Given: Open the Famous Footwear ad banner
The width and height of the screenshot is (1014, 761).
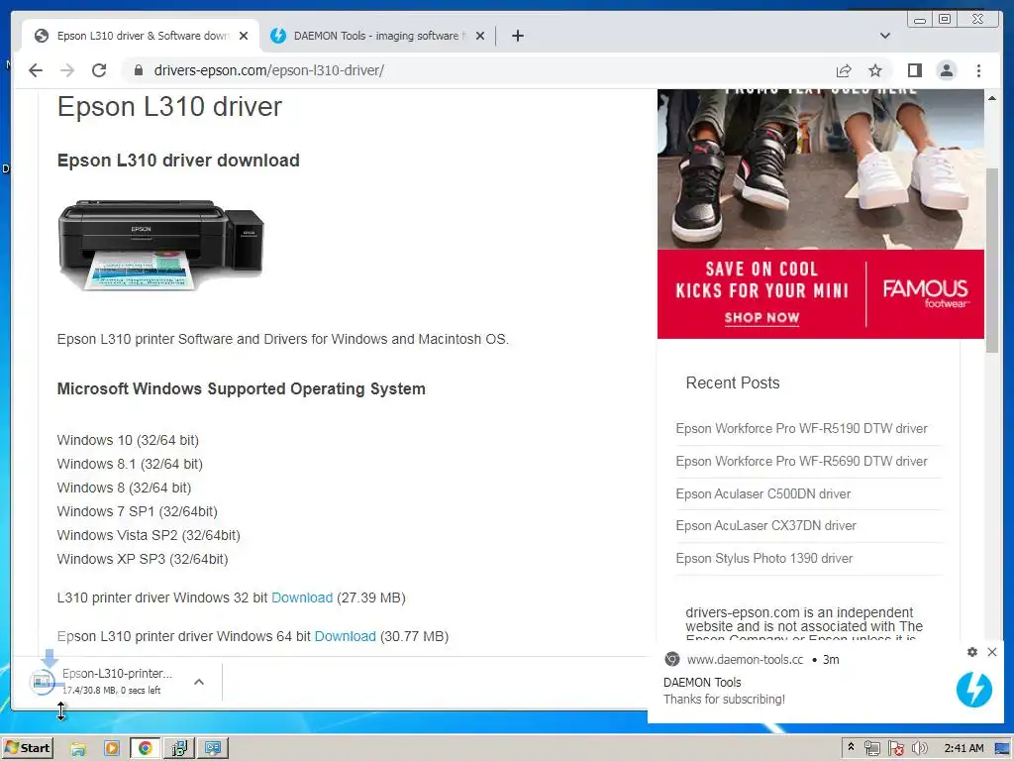Looking at the screenshot, I should point(821,214).
